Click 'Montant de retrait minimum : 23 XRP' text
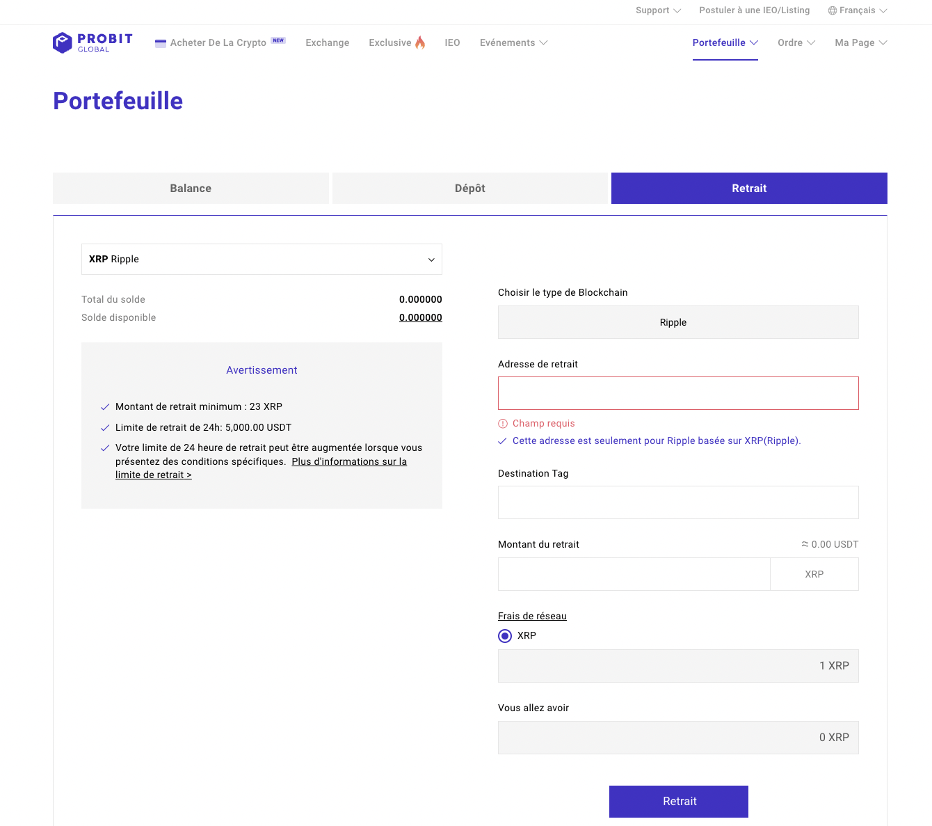The image size is (932, 826). coord(199,406)
